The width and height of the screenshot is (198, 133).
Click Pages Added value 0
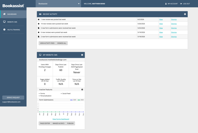45,84
